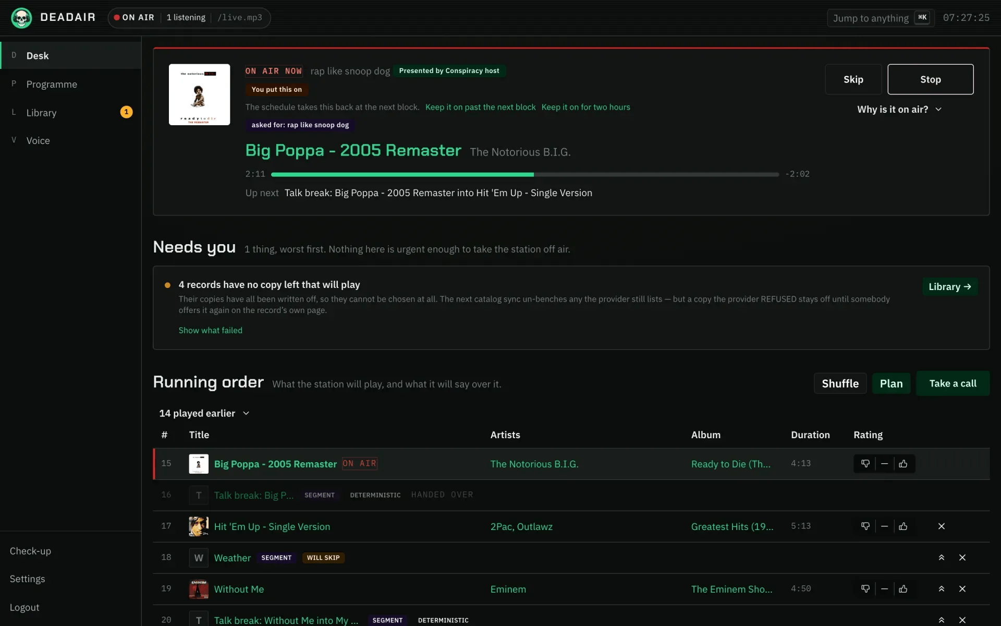1001x626 pixels.
Task: Click the DEADAIR skull logo
Action: (21, 18)
